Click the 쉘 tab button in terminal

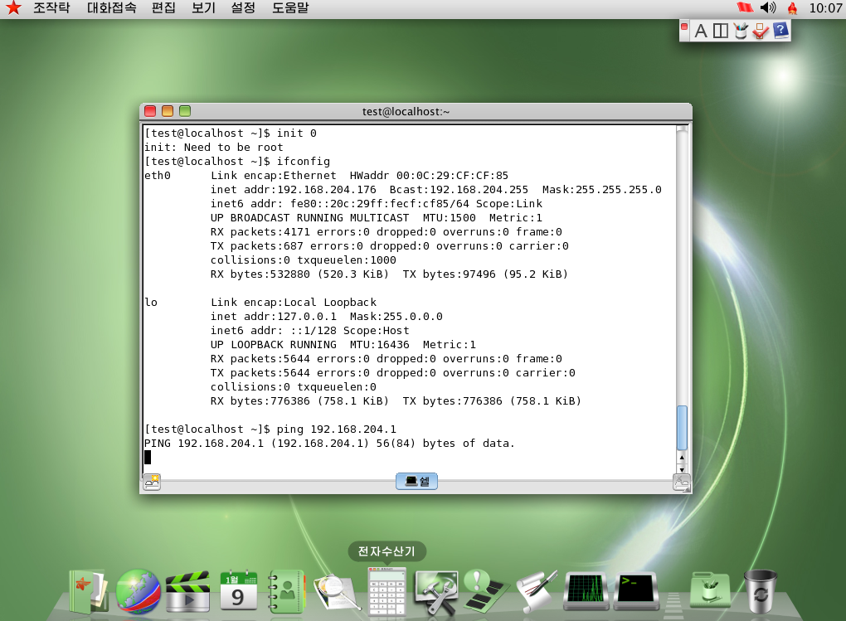(416, 481)
